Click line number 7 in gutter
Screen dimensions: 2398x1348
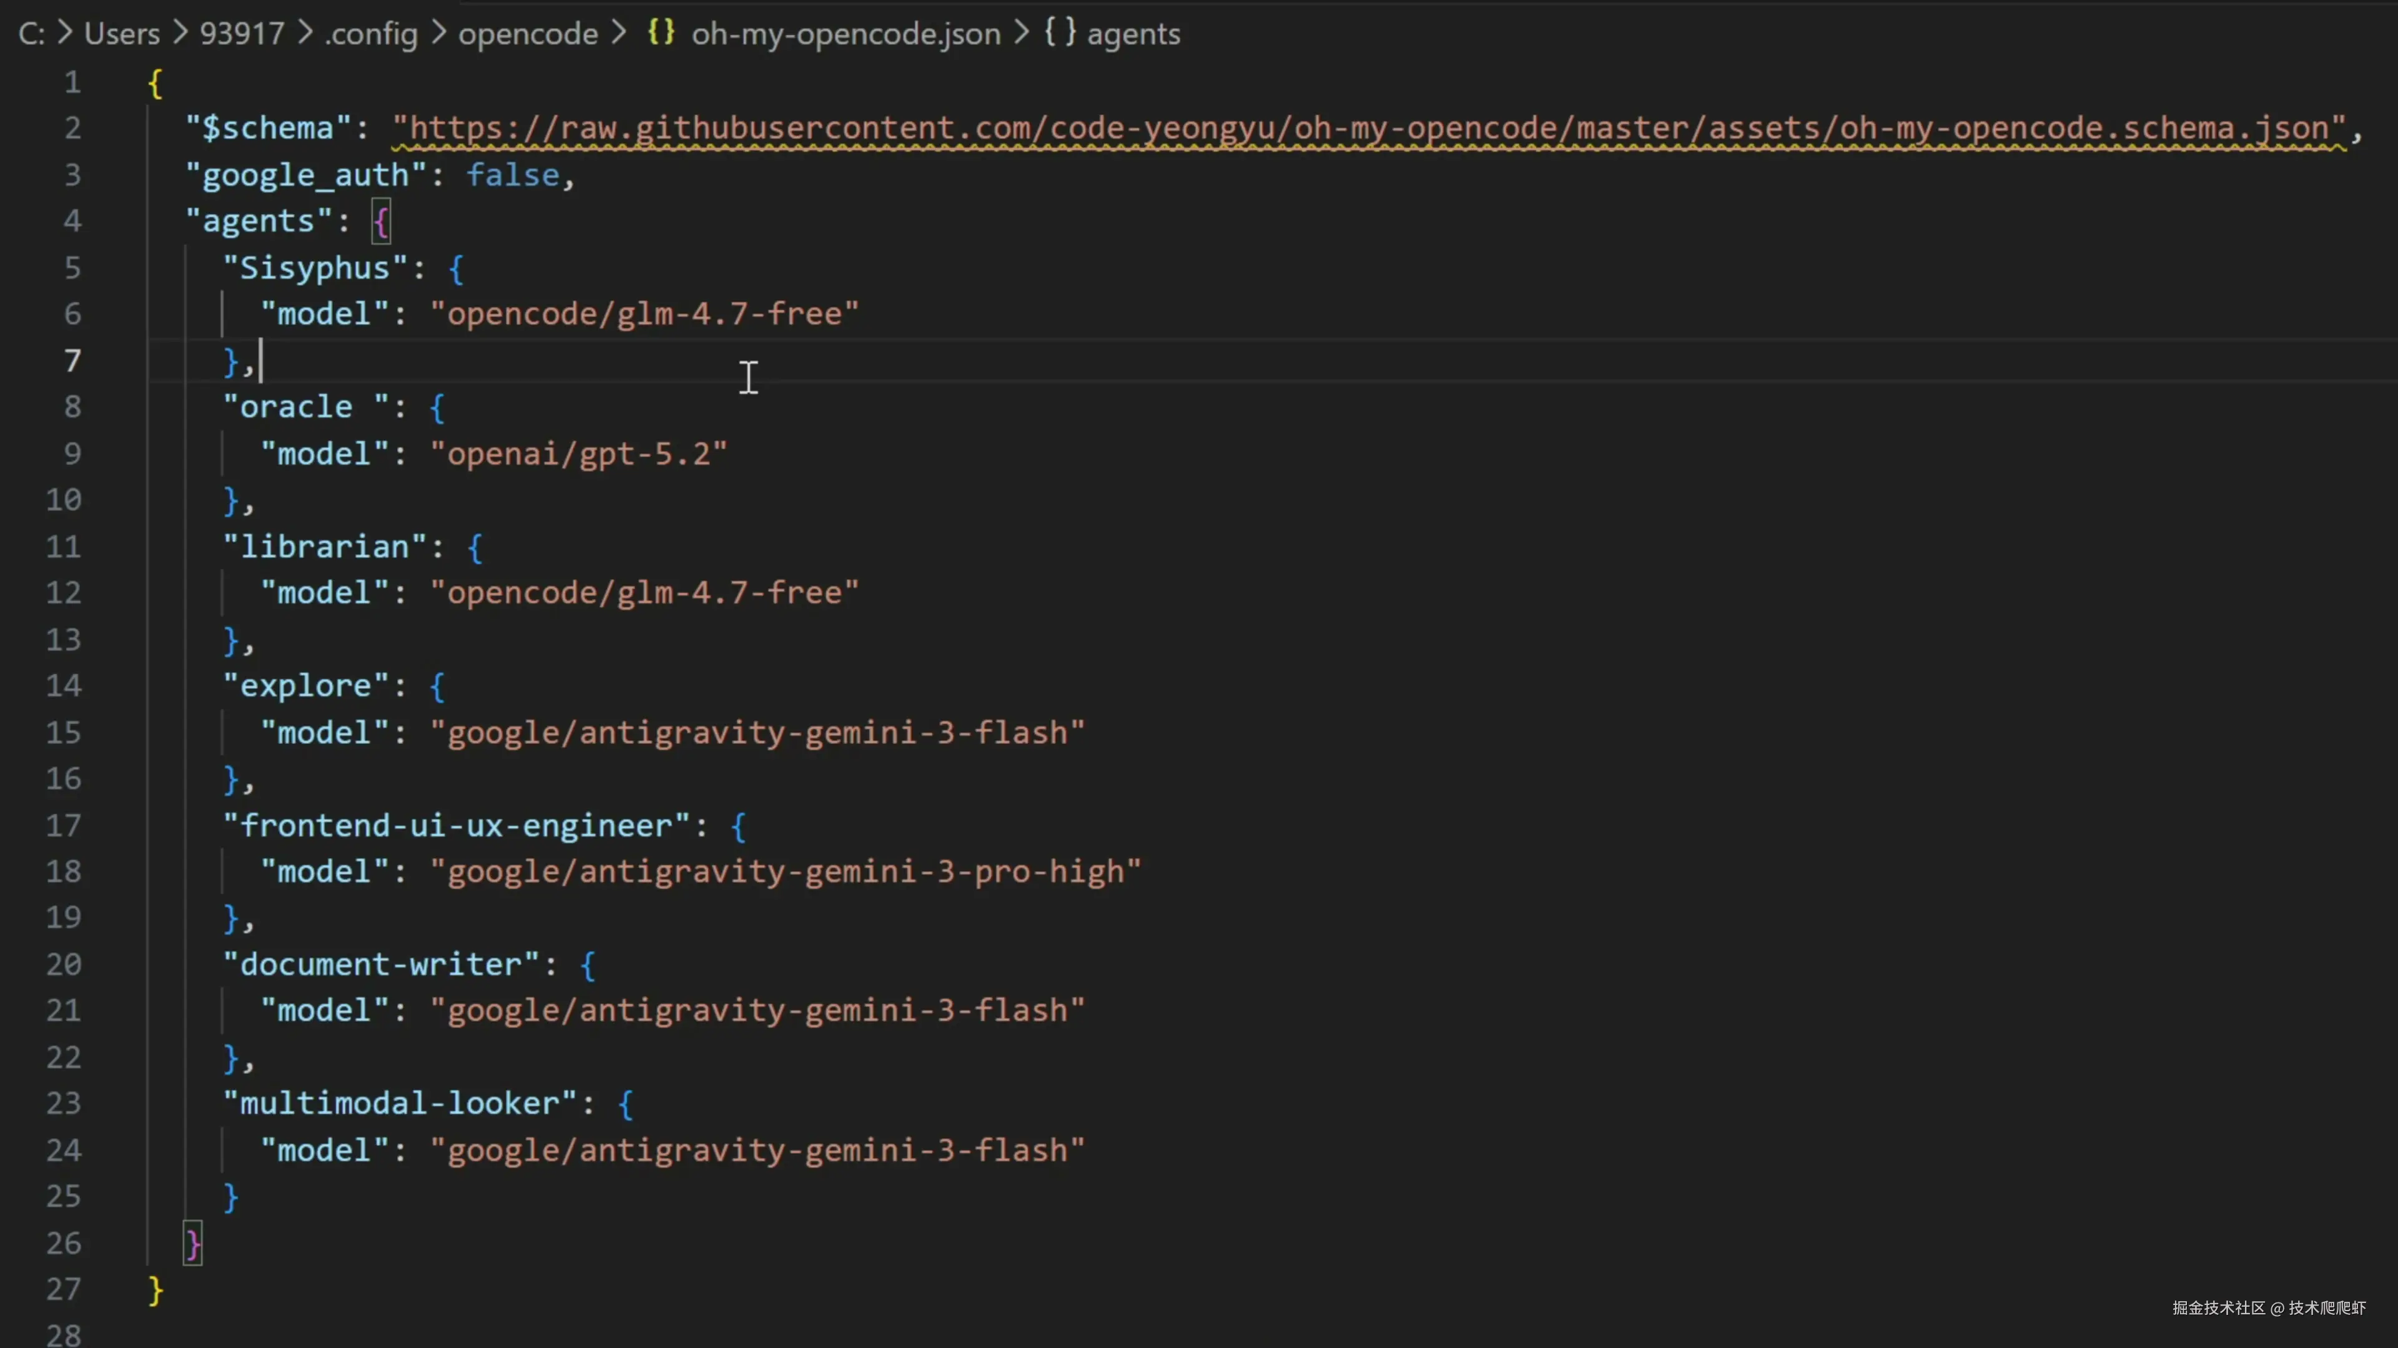click(x=72, y=361)
